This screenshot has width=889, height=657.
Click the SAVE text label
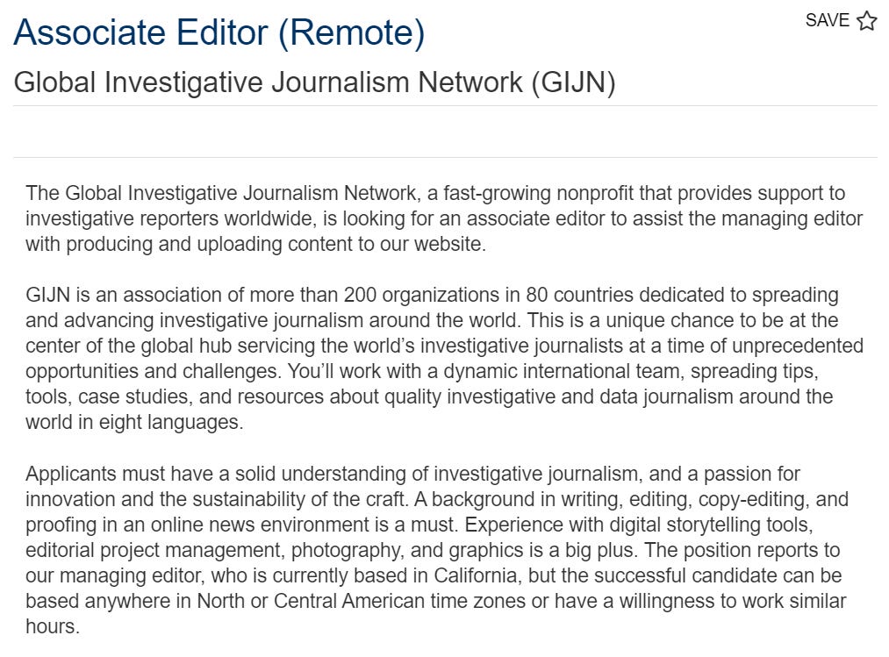[x=827, y=21]
